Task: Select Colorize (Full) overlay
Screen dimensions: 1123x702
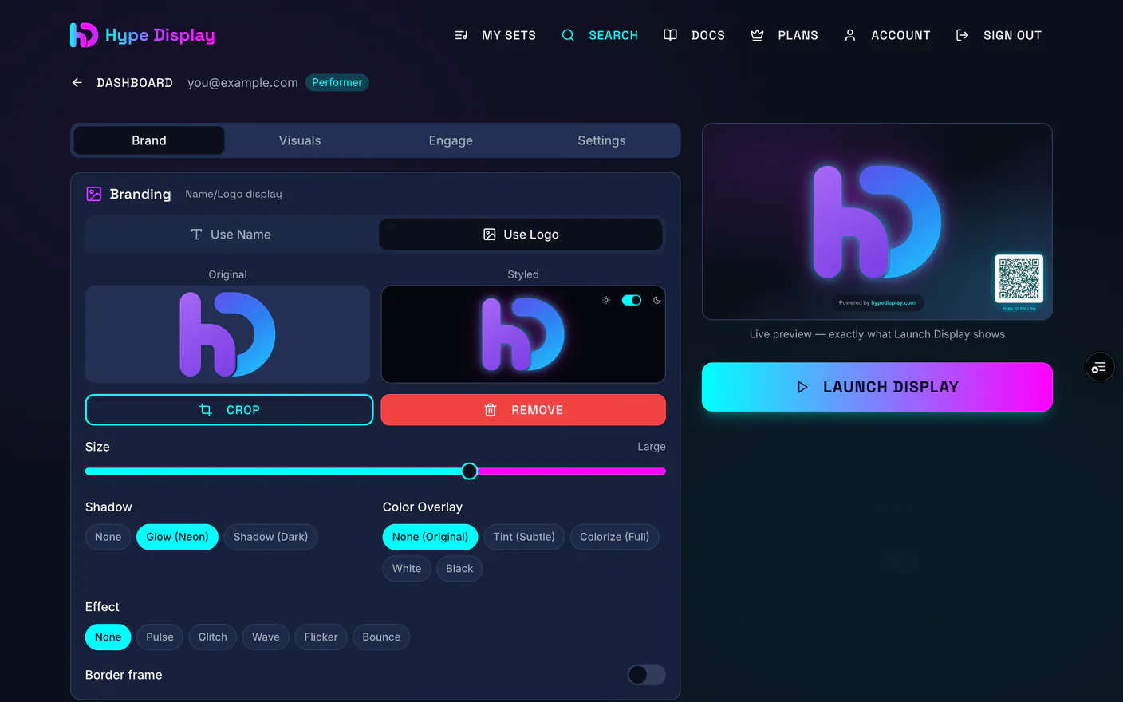Action: [614, 537]
